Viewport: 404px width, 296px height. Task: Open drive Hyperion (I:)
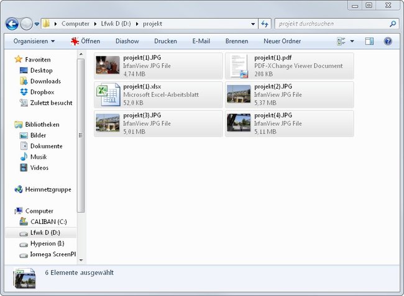point(42,243)
